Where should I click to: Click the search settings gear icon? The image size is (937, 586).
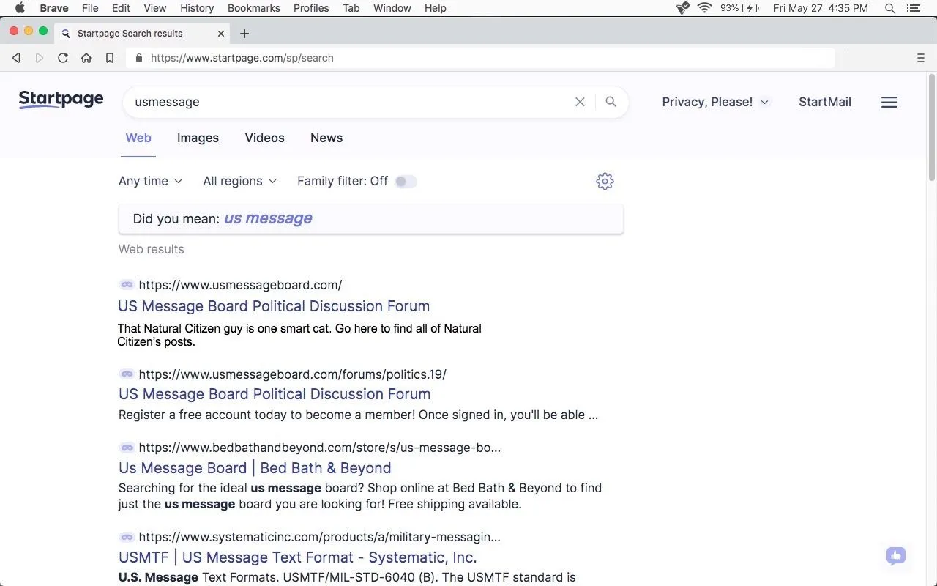[604, 181]
